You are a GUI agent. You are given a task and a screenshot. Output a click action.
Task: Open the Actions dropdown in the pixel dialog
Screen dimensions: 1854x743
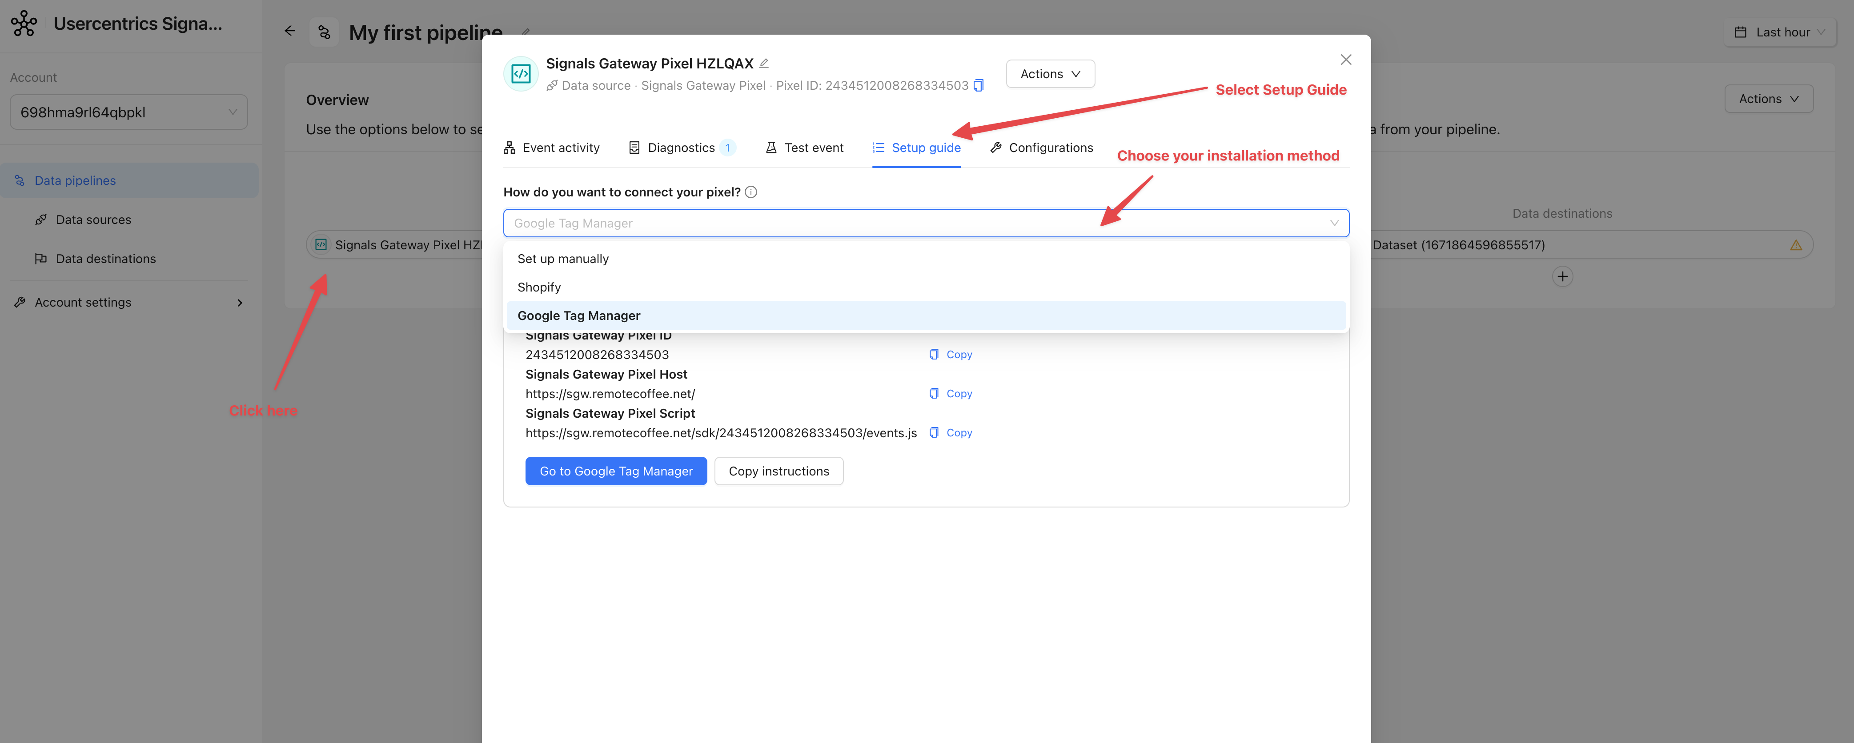click(1049, 74)
